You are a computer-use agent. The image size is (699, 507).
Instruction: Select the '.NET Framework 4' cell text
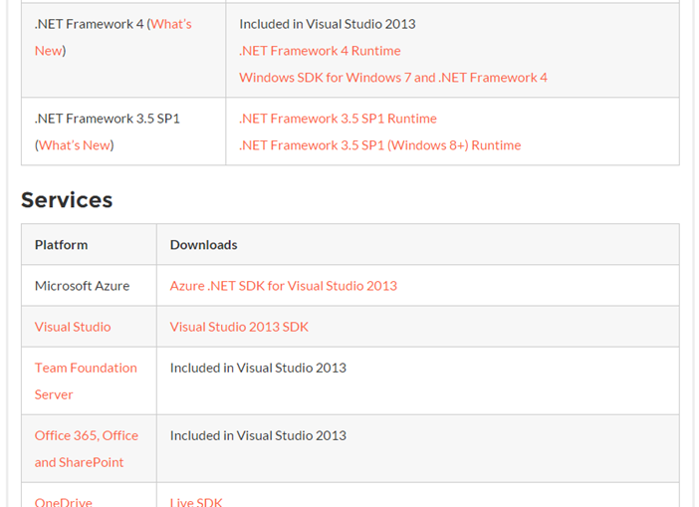90,24
